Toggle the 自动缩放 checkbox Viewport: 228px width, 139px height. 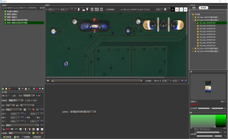click(x=145, y=81)
